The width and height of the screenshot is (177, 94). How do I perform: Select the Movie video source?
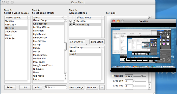point(16,35)
